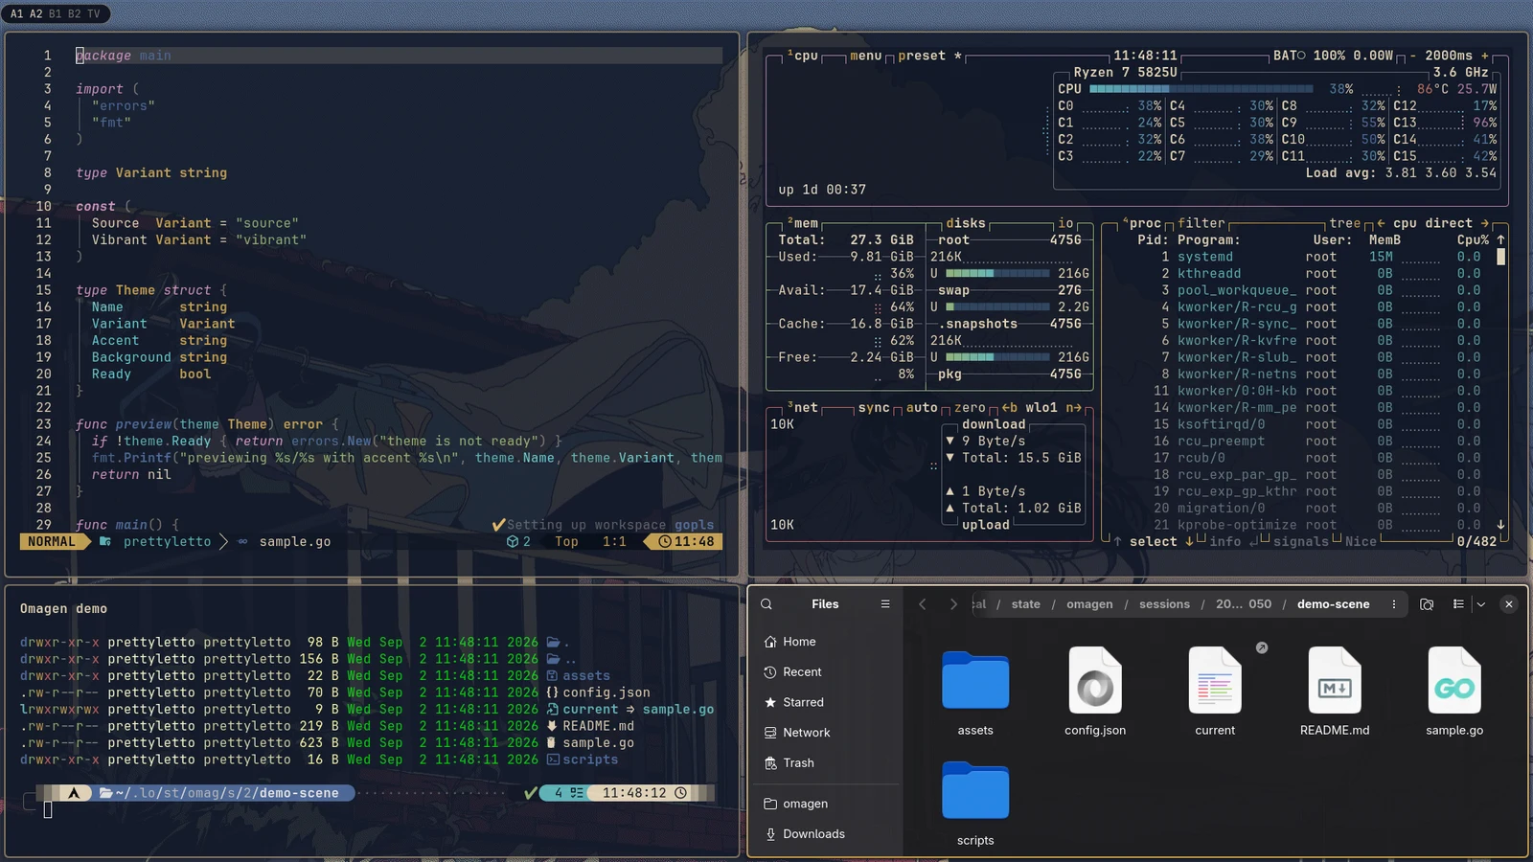Image resolution: width=1533 pixels, height=862 pixels.
Task: Toggle the mem box label in btop
Action: pos(803,223)
